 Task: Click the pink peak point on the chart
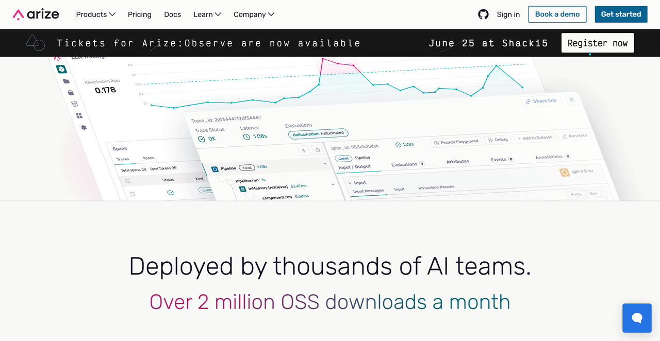point(323,59)
